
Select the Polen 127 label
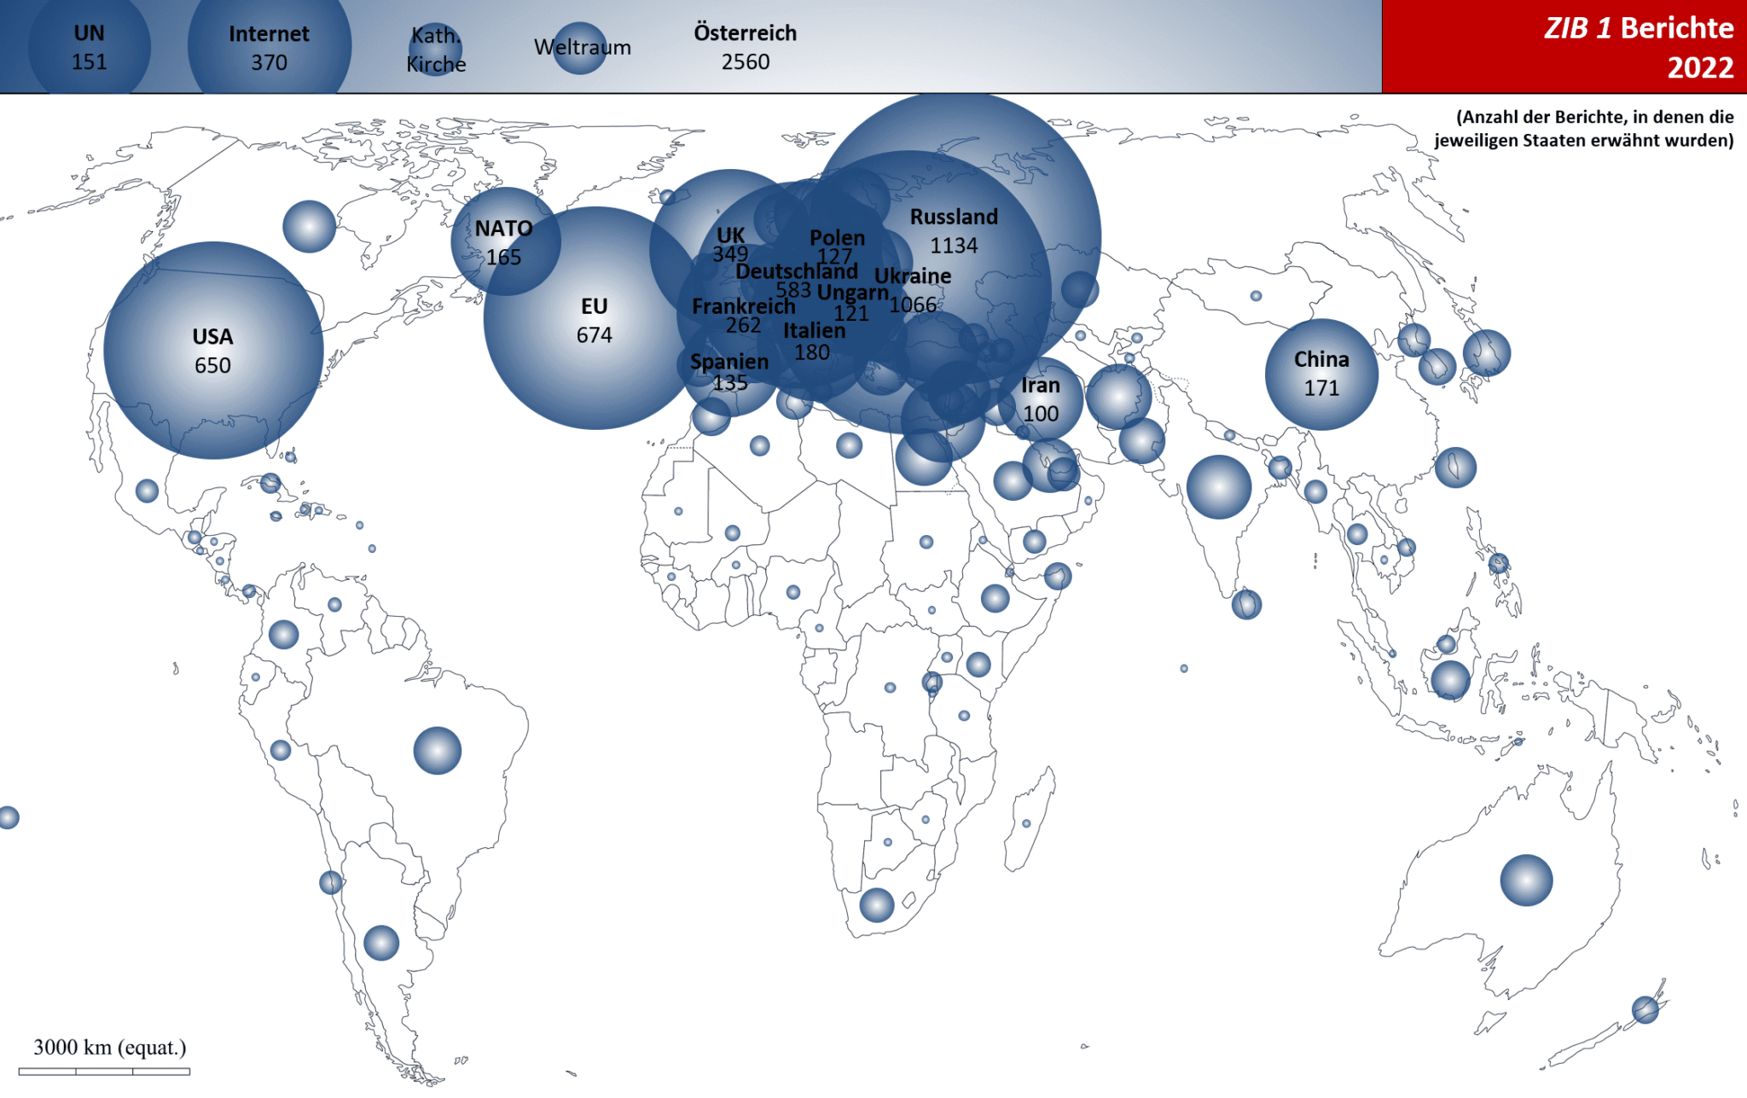pyautogui.click(x=837, y=247)
